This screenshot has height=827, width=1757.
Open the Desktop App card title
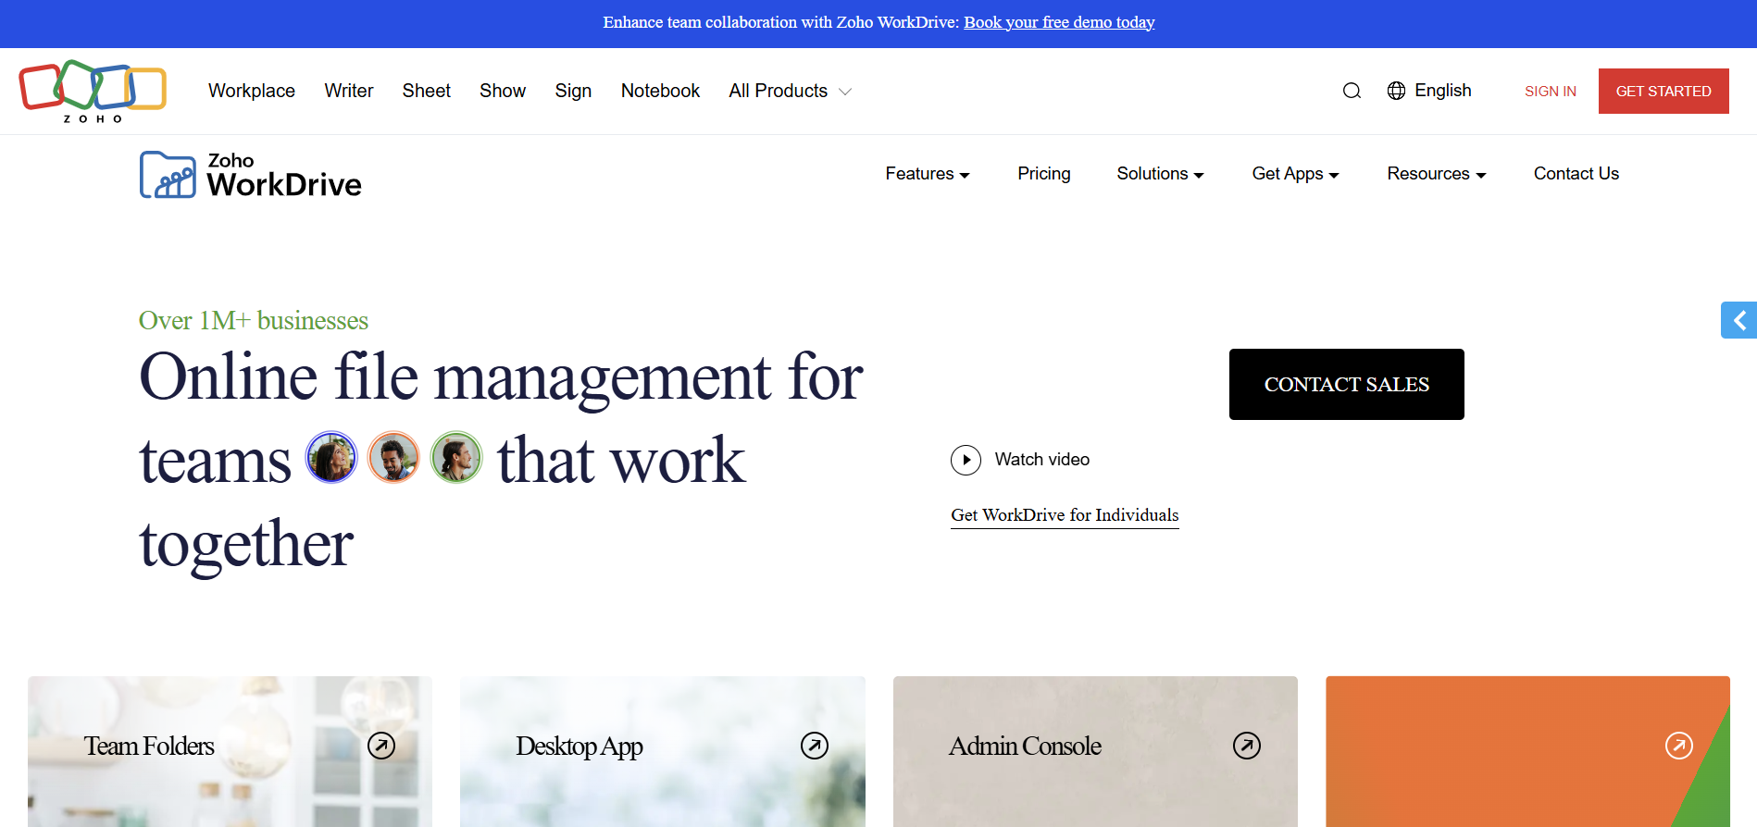coord(579,746)
